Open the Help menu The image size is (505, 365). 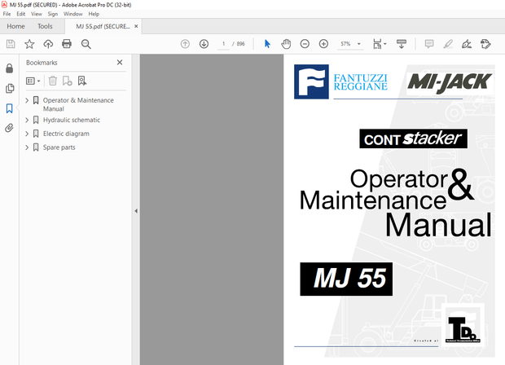tap(94, 14)
